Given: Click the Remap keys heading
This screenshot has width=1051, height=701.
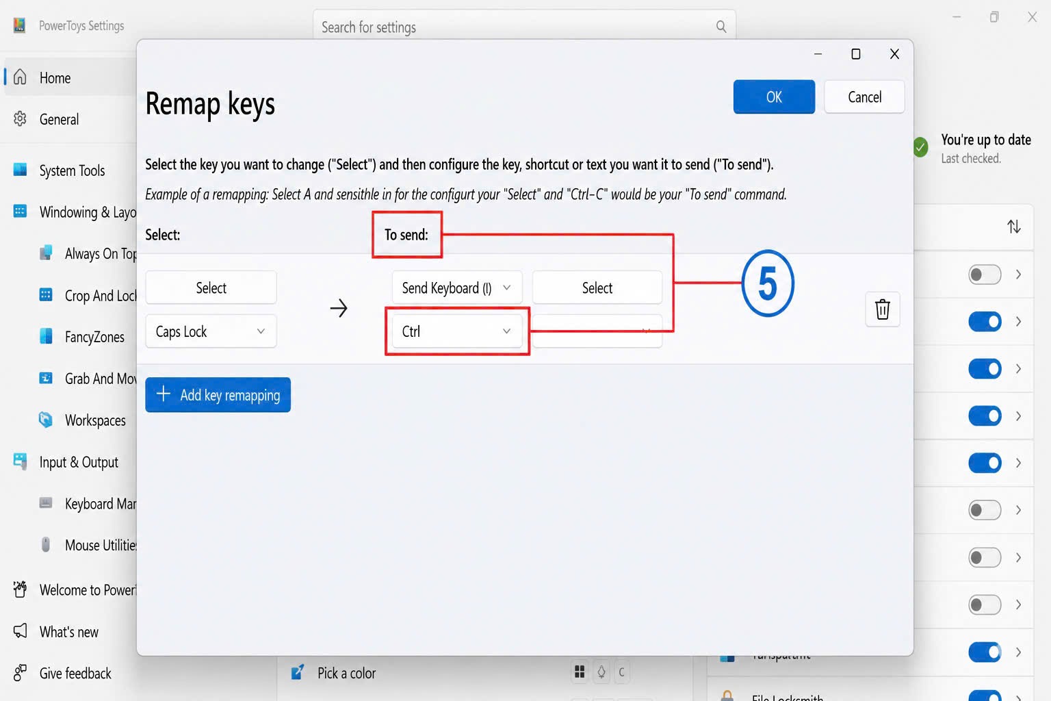Looking at the screenshot, I should tap(210, 105).
